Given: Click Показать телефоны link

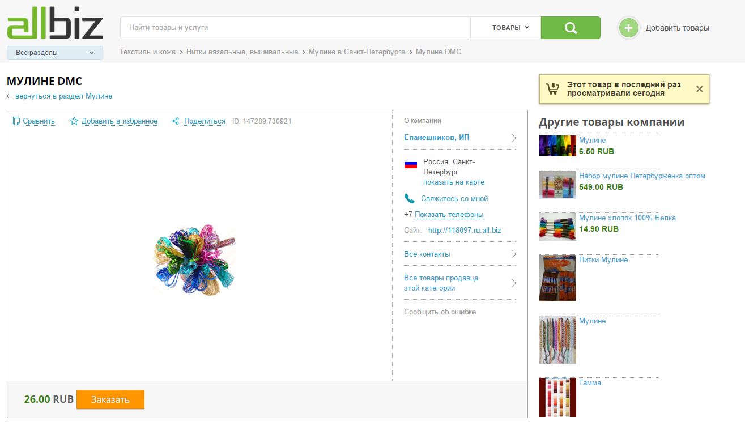Looking at the screenshot, I should pyautogui.click(x=449, y=215).
